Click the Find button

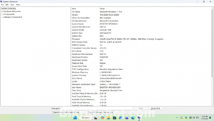[x=140, y=109]
